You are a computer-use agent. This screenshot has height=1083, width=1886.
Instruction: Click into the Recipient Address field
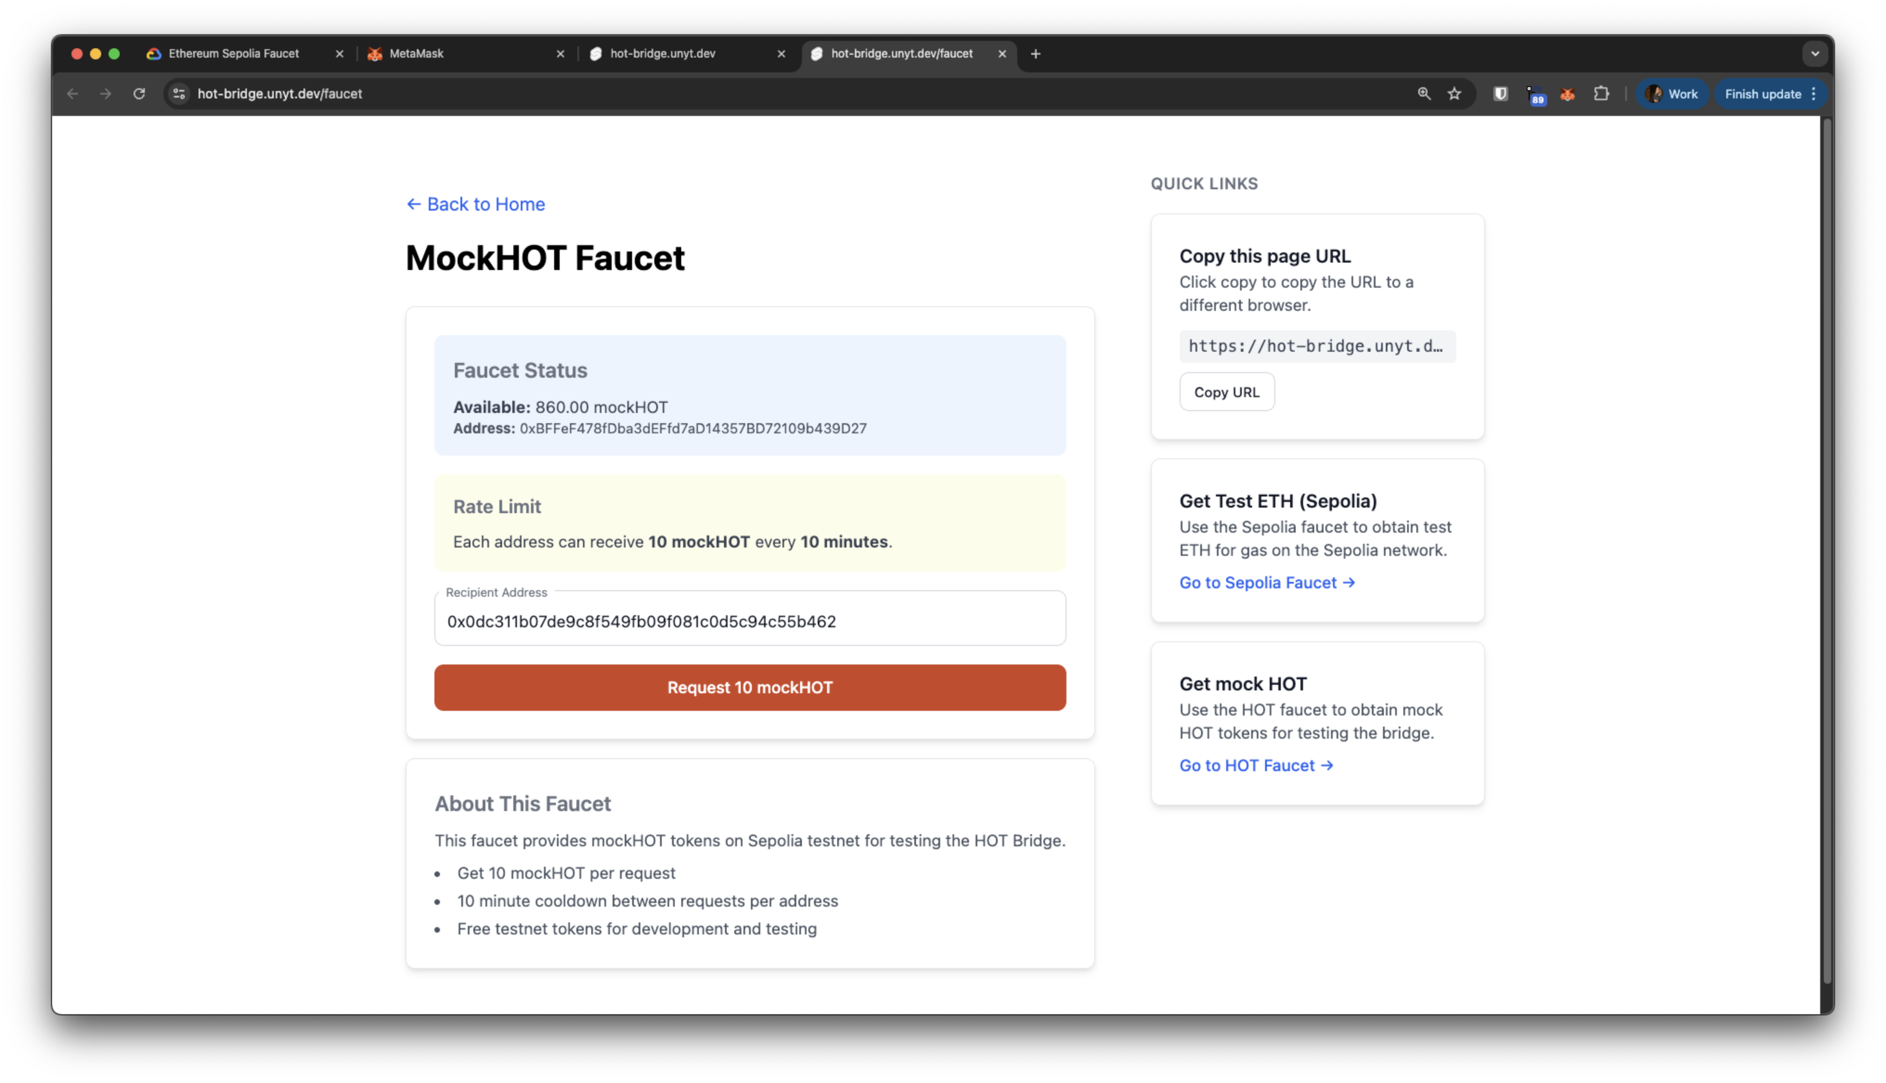749,621
